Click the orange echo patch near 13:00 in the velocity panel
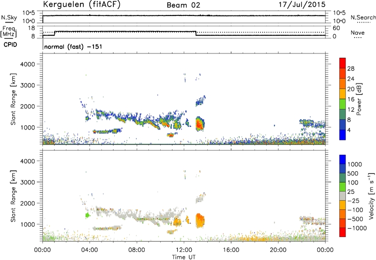Viewport: 376px width, 260px height. point(200,220)
